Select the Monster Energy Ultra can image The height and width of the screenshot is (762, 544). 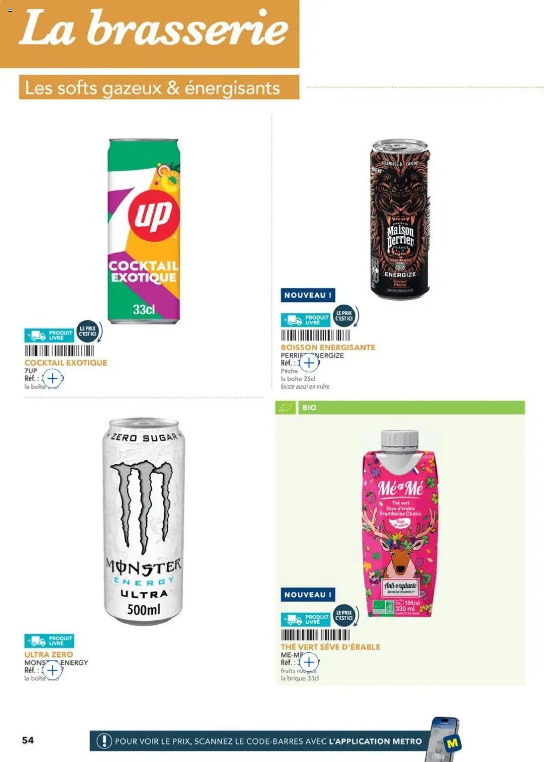[144, 521]
